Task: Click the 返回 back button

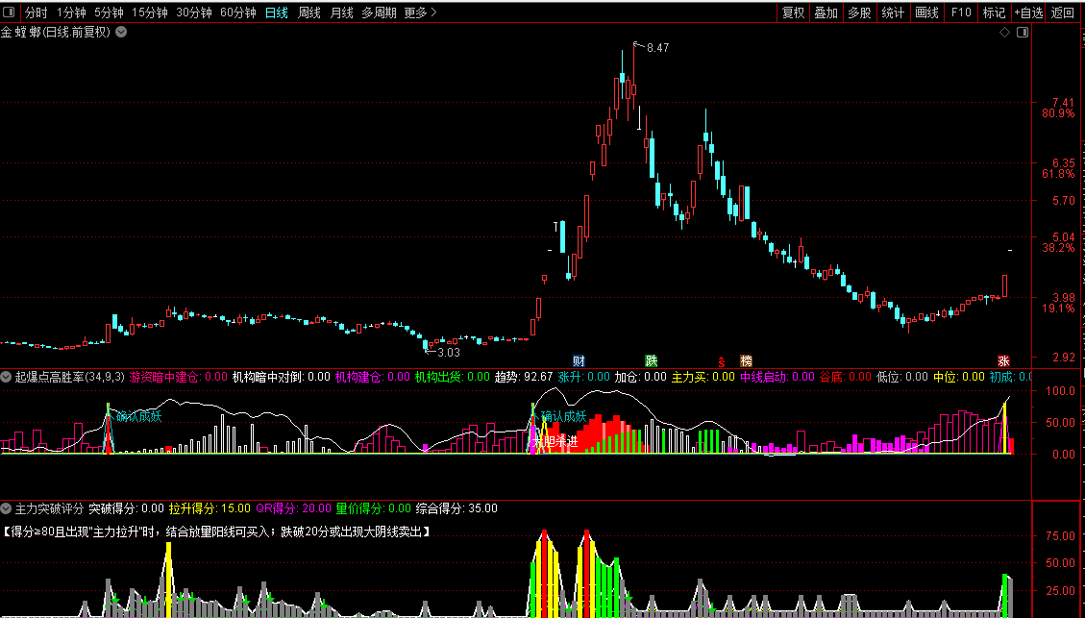Action: [x=1063, y=12]
